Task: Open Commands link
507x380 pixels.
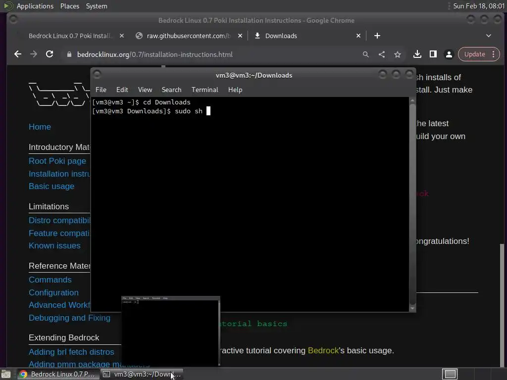Action: point(50,280)
